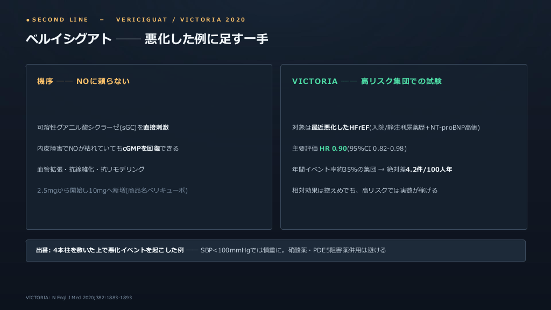Click the green HR 0.90 value
This screenshot has width=551, height=310.
click(333, 149)
